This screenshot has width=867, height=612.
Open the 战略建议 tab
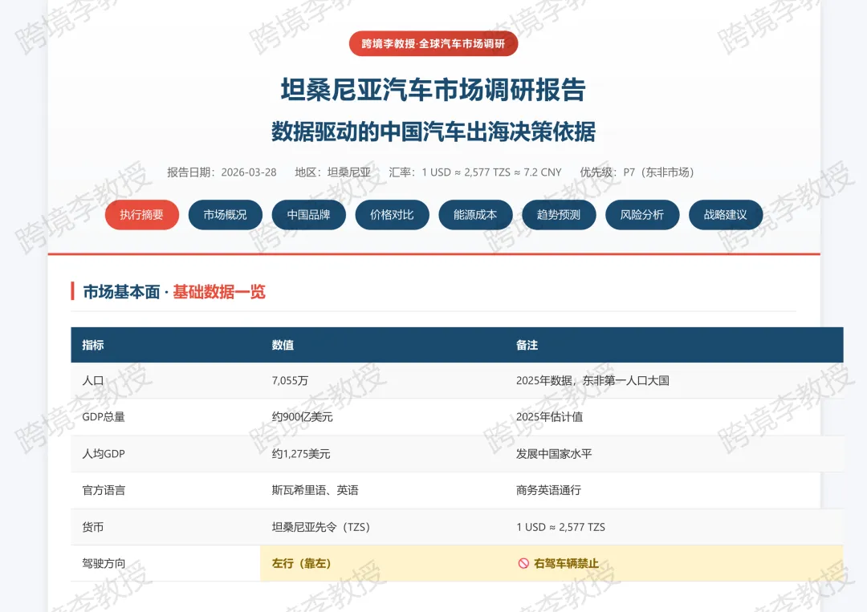(x=726, y=214)
